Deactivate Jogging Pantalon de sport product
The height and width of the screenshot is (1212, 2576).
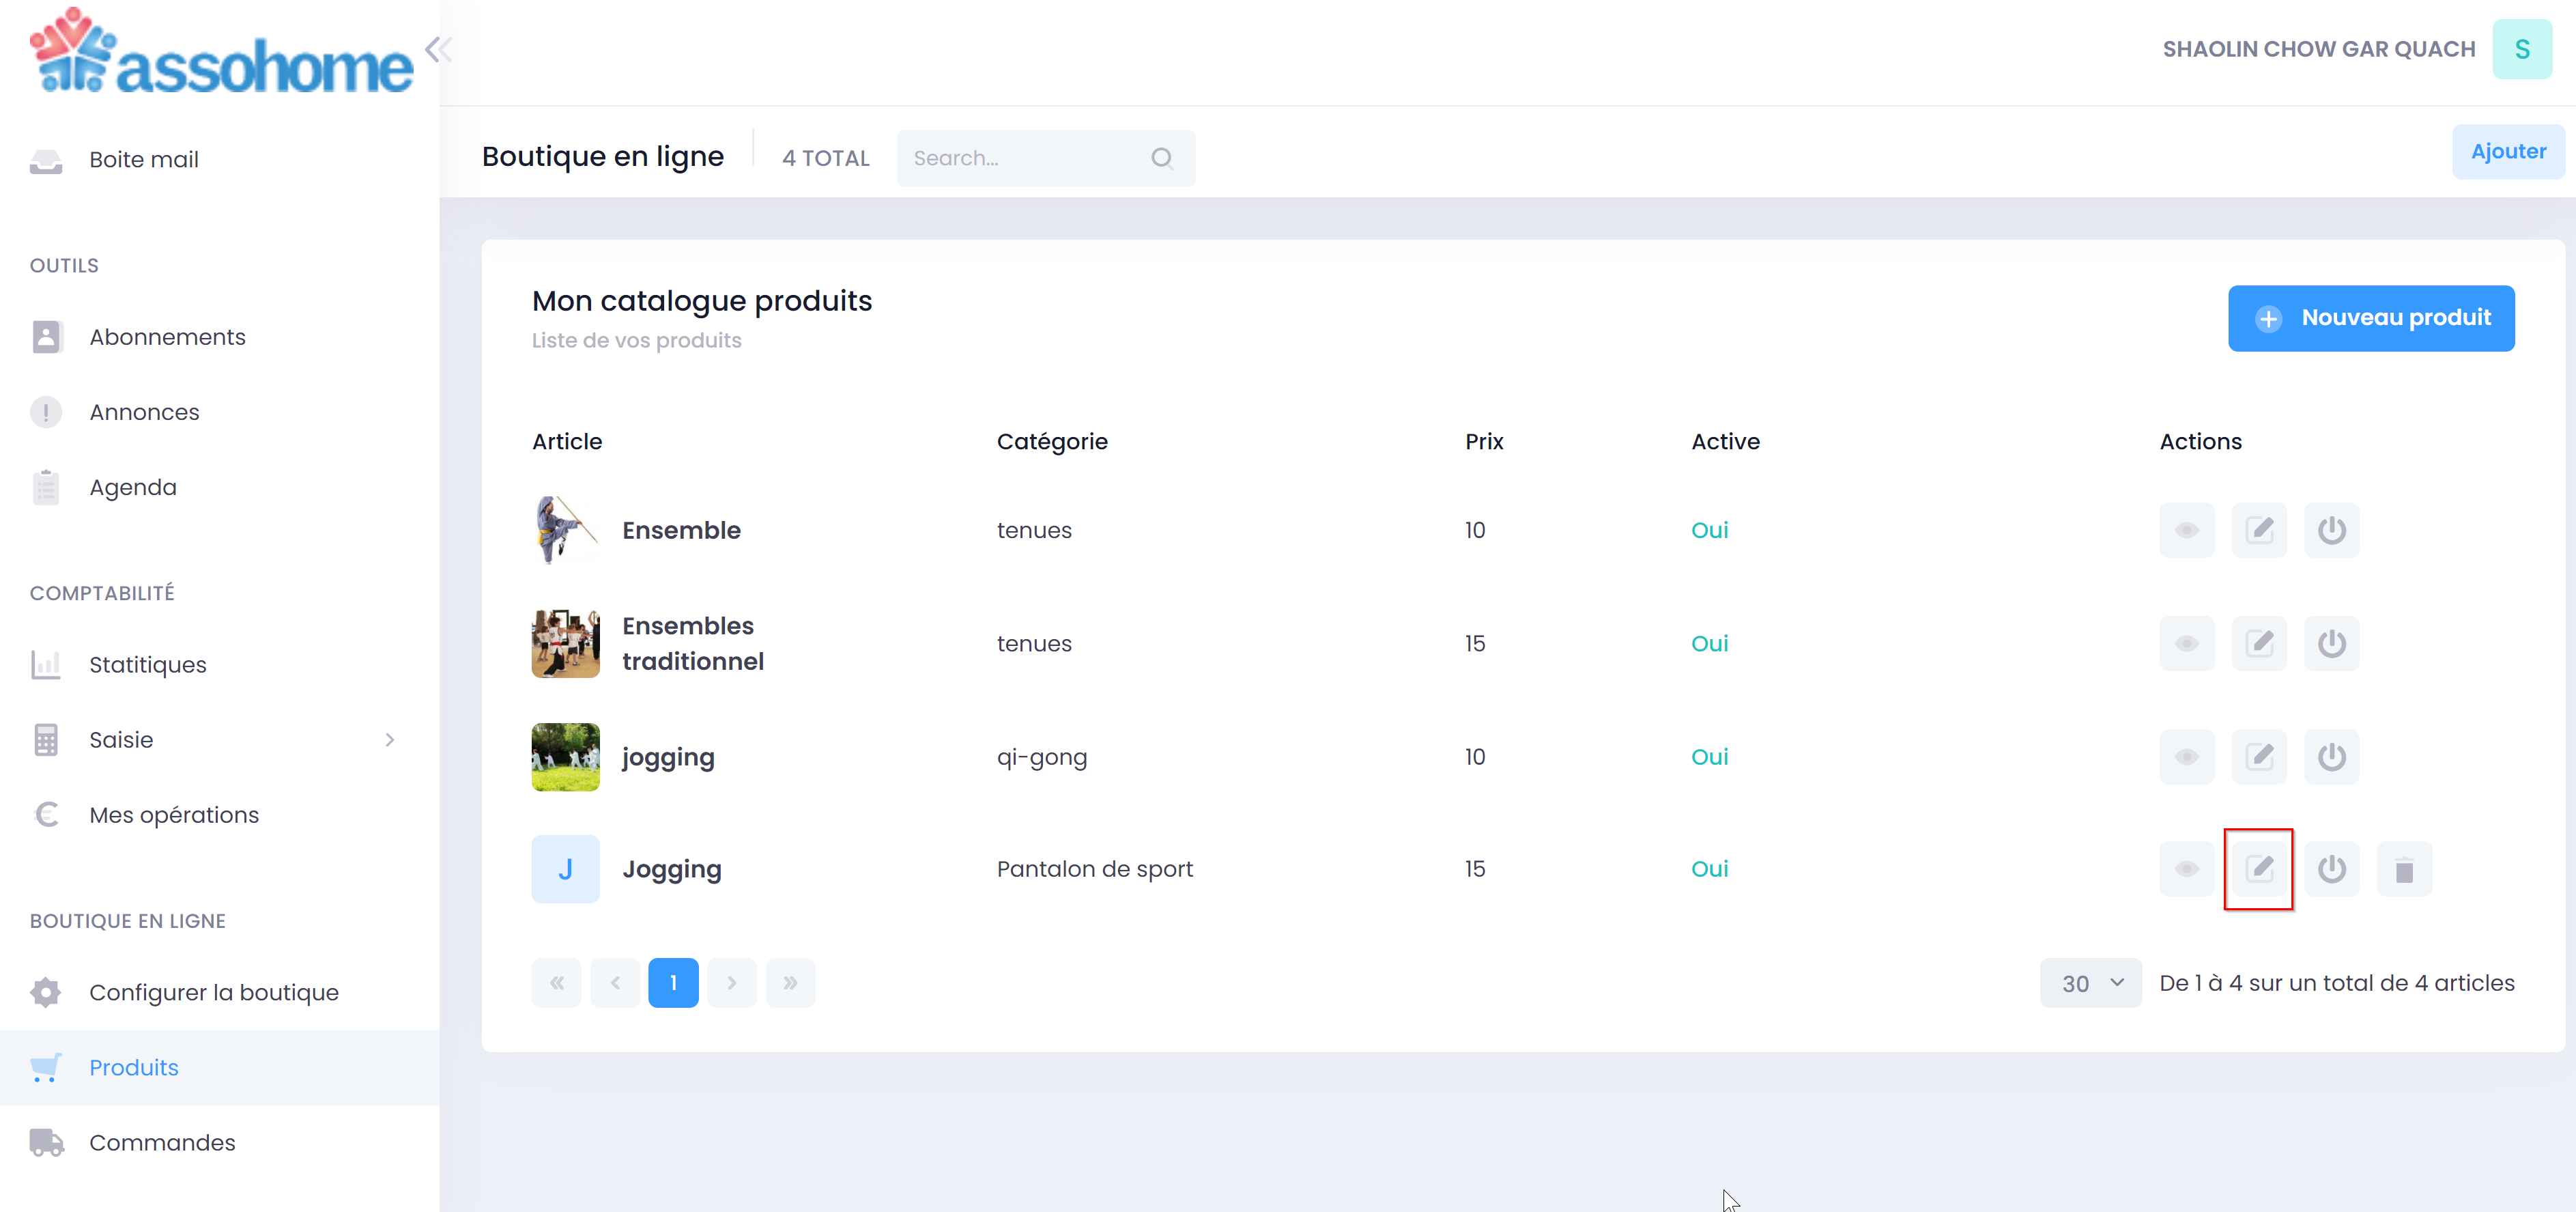(2331, 868)
